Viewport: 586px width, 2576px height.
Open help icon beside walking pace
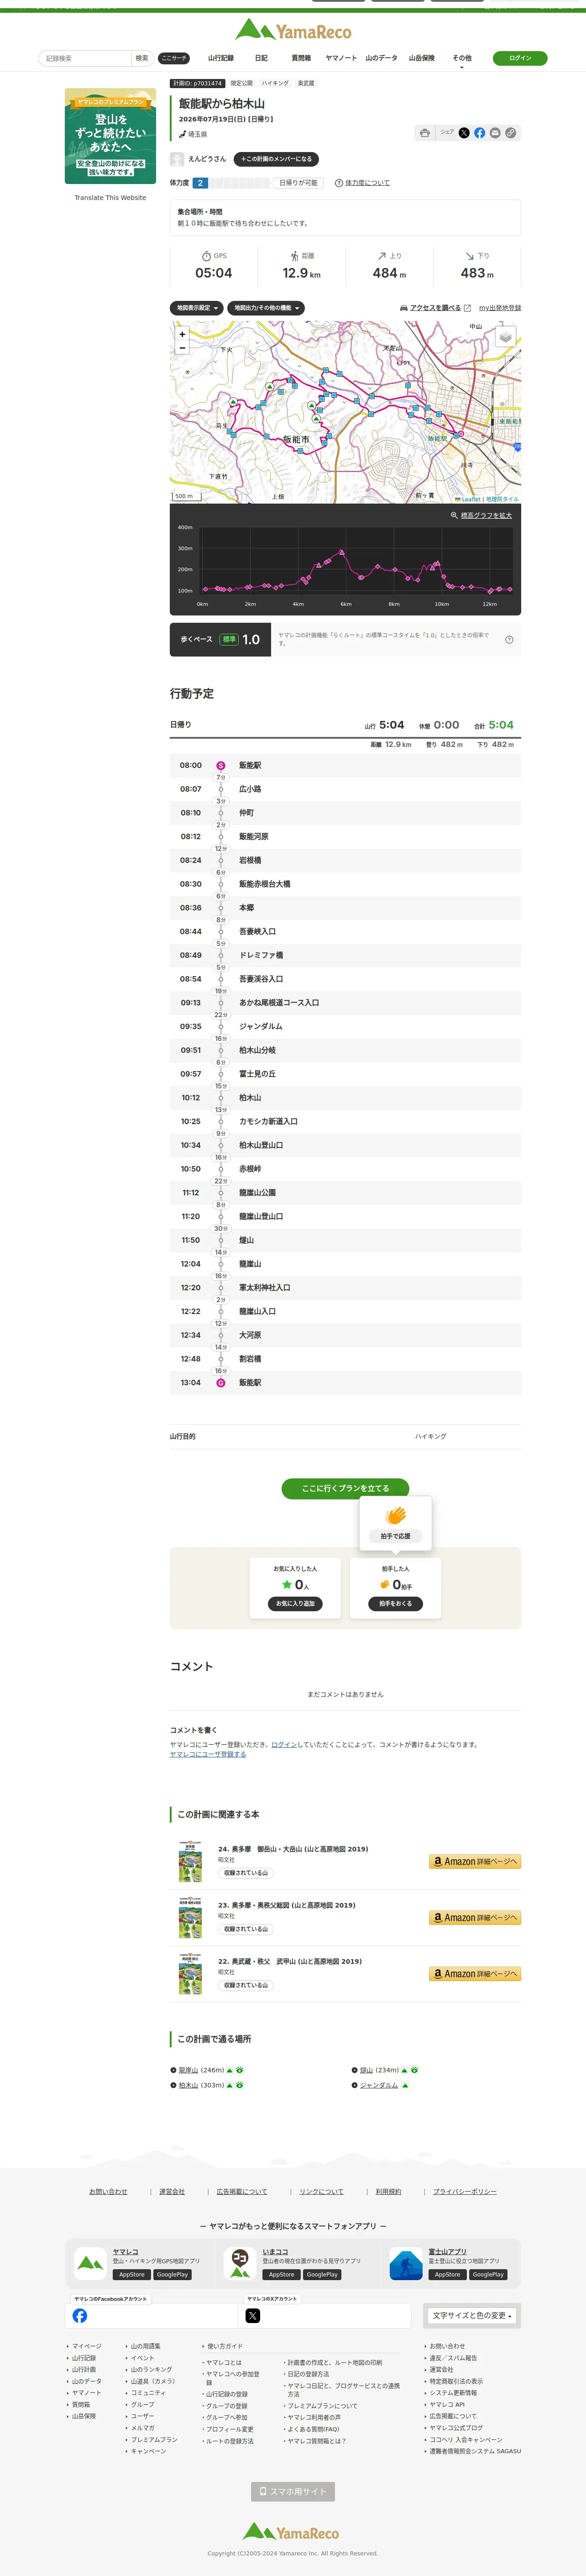[x=509, y=640]
